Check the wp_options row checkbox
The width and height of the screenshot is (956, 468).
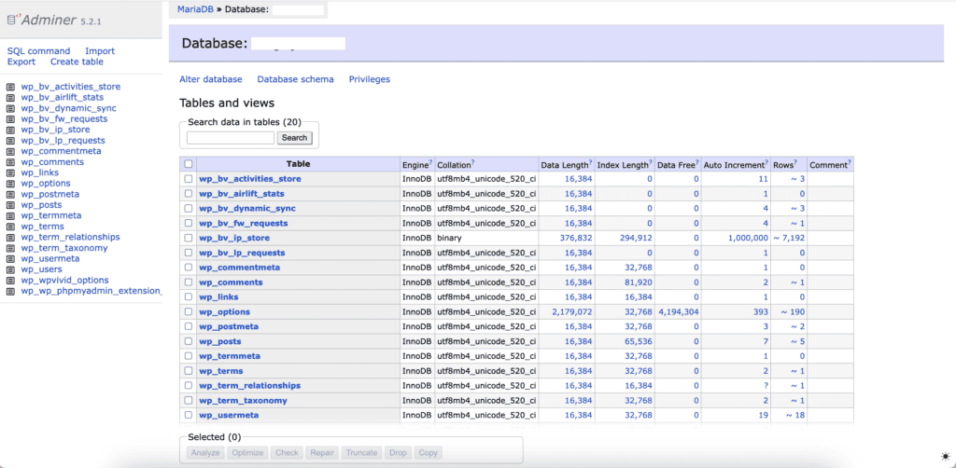189,311
